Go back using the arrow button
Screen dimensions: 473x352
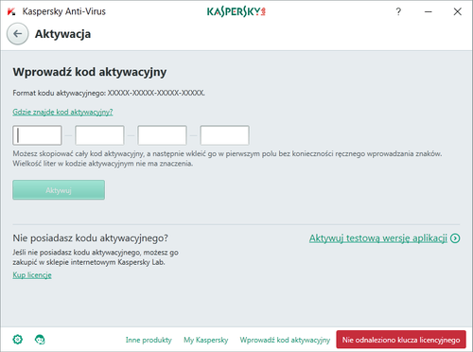(x=18, y=34)
